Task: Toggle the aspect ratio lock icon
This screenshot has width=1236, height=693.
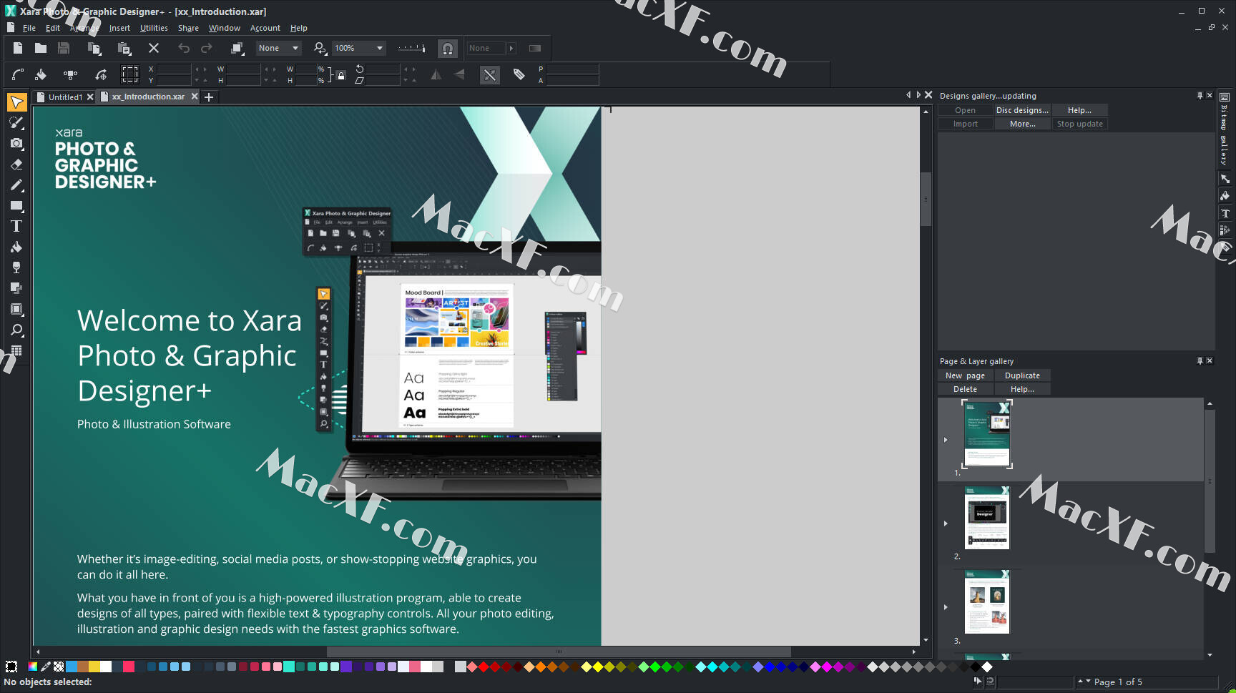Action: coord(341,74)
